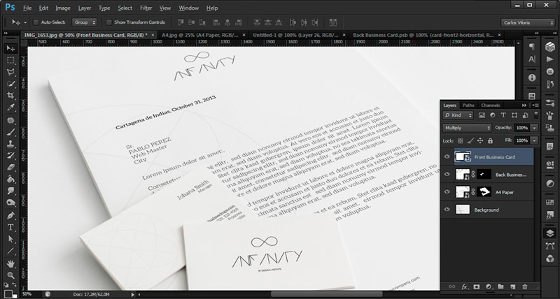The image size is (560, 299).
Task: Open the Window menu
Action: [188, 8]
